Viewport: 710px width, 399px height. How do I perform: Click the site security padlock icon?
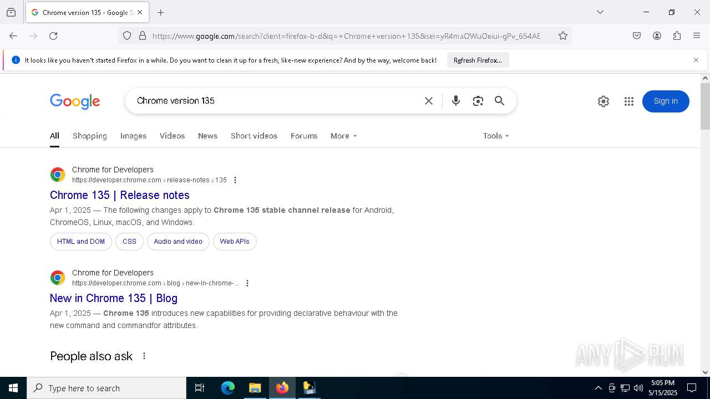click(143, 35)
